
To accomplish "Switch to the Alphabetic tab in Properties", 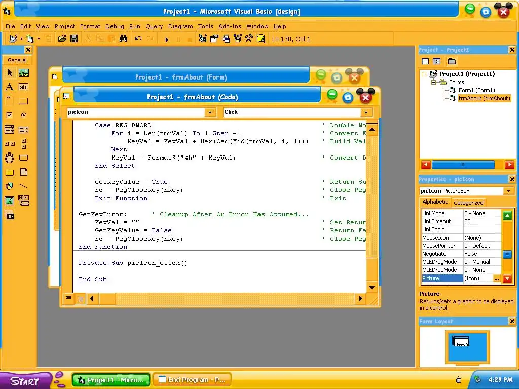I will 435,202.
